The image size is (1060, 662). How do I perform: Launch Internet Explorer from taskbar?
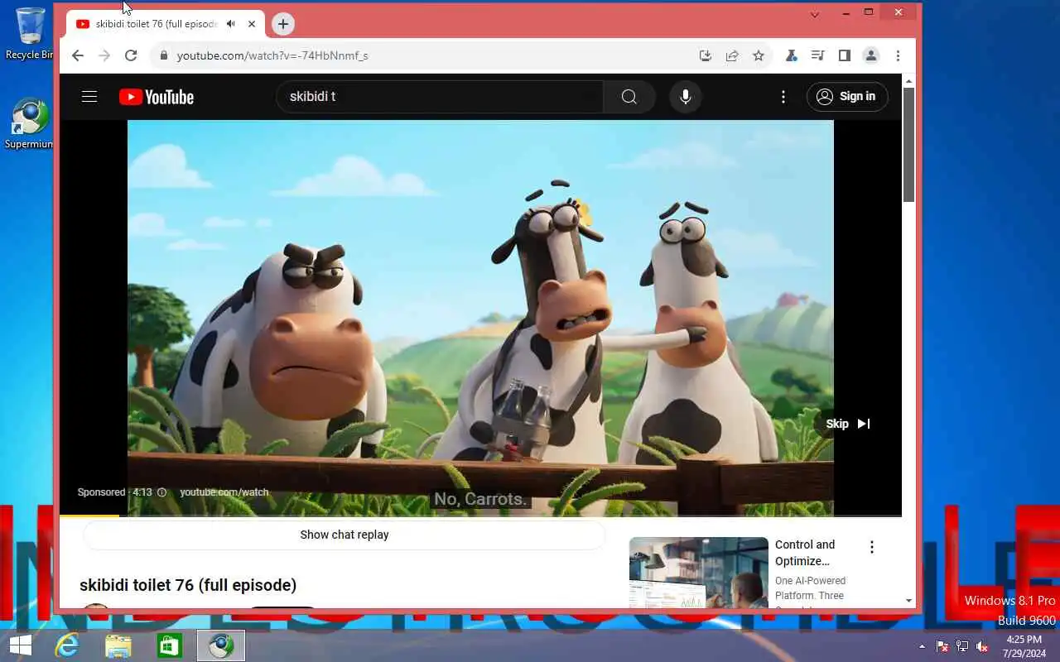coord(67,645)
